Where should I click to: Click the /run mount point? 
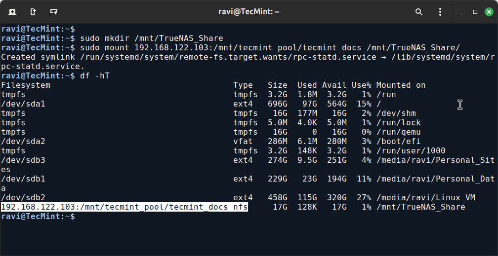[386, 95]
